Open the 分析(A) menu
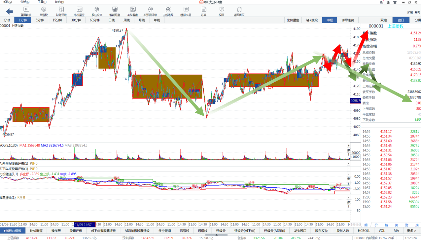The image size is (421, 240). coord(25,2)
